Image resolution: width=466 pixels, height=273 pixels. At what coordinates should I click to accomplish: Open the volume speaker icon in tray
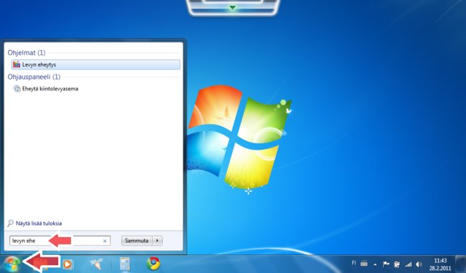pyautogui.click(x=419, y=264)
